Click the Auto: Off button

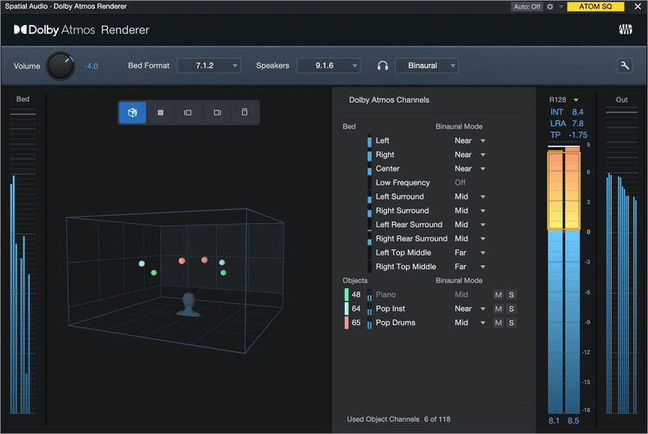click(527, 7)
